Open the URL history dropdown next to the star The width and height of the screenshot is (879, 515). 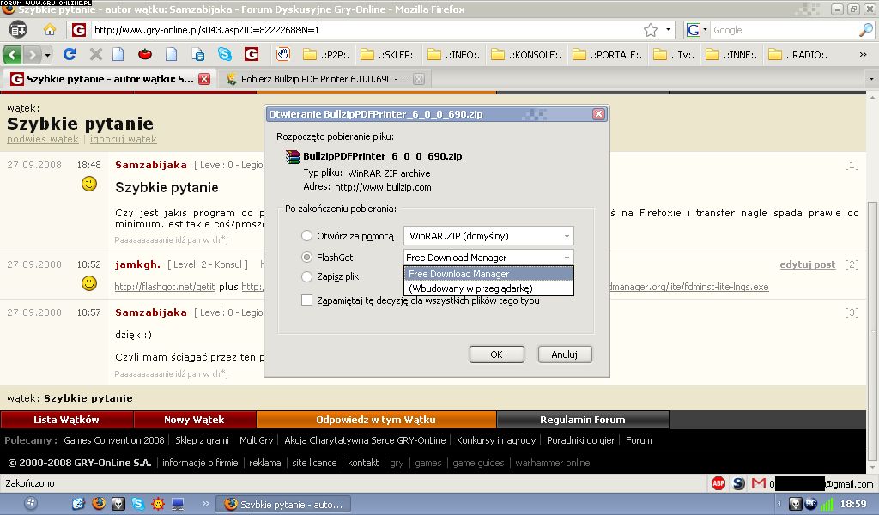coord(668,30)
